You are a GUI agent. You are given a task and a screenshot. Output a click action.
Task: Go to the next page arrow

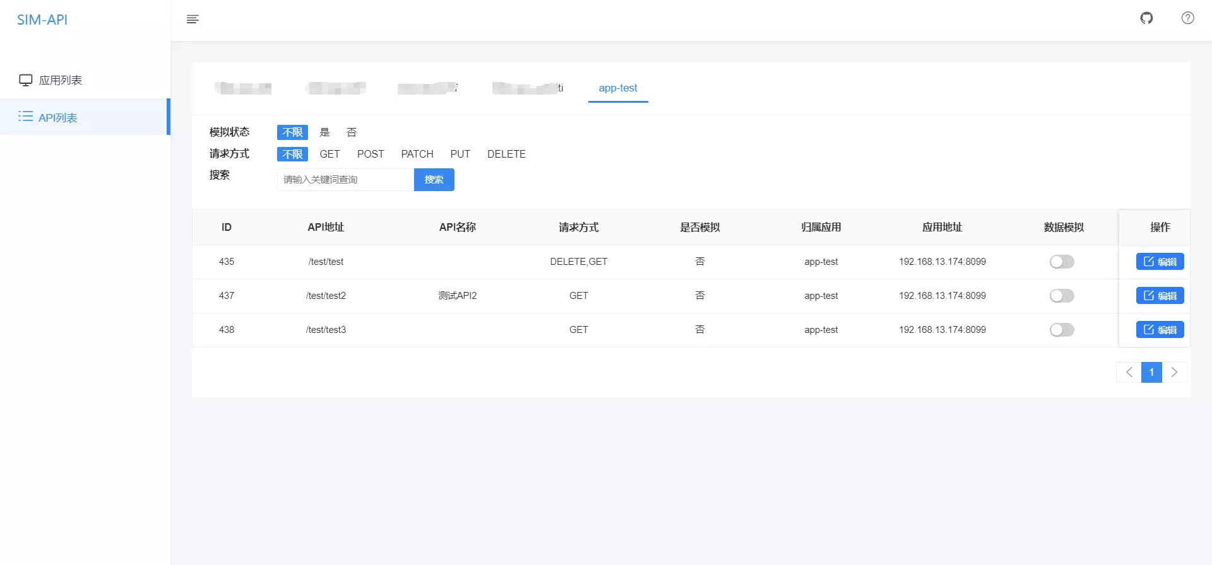(1174, 372)
